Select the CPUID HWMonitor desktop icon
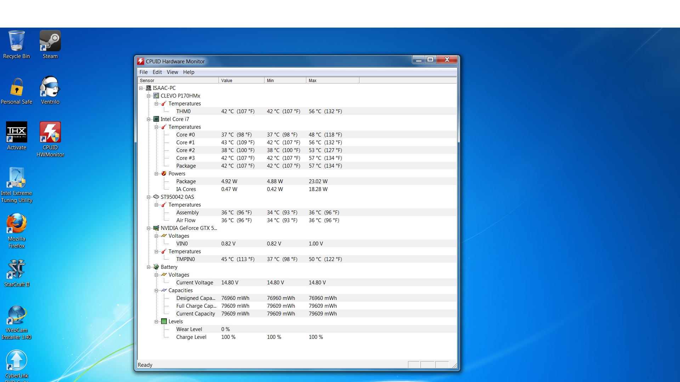 click(50, 139)
